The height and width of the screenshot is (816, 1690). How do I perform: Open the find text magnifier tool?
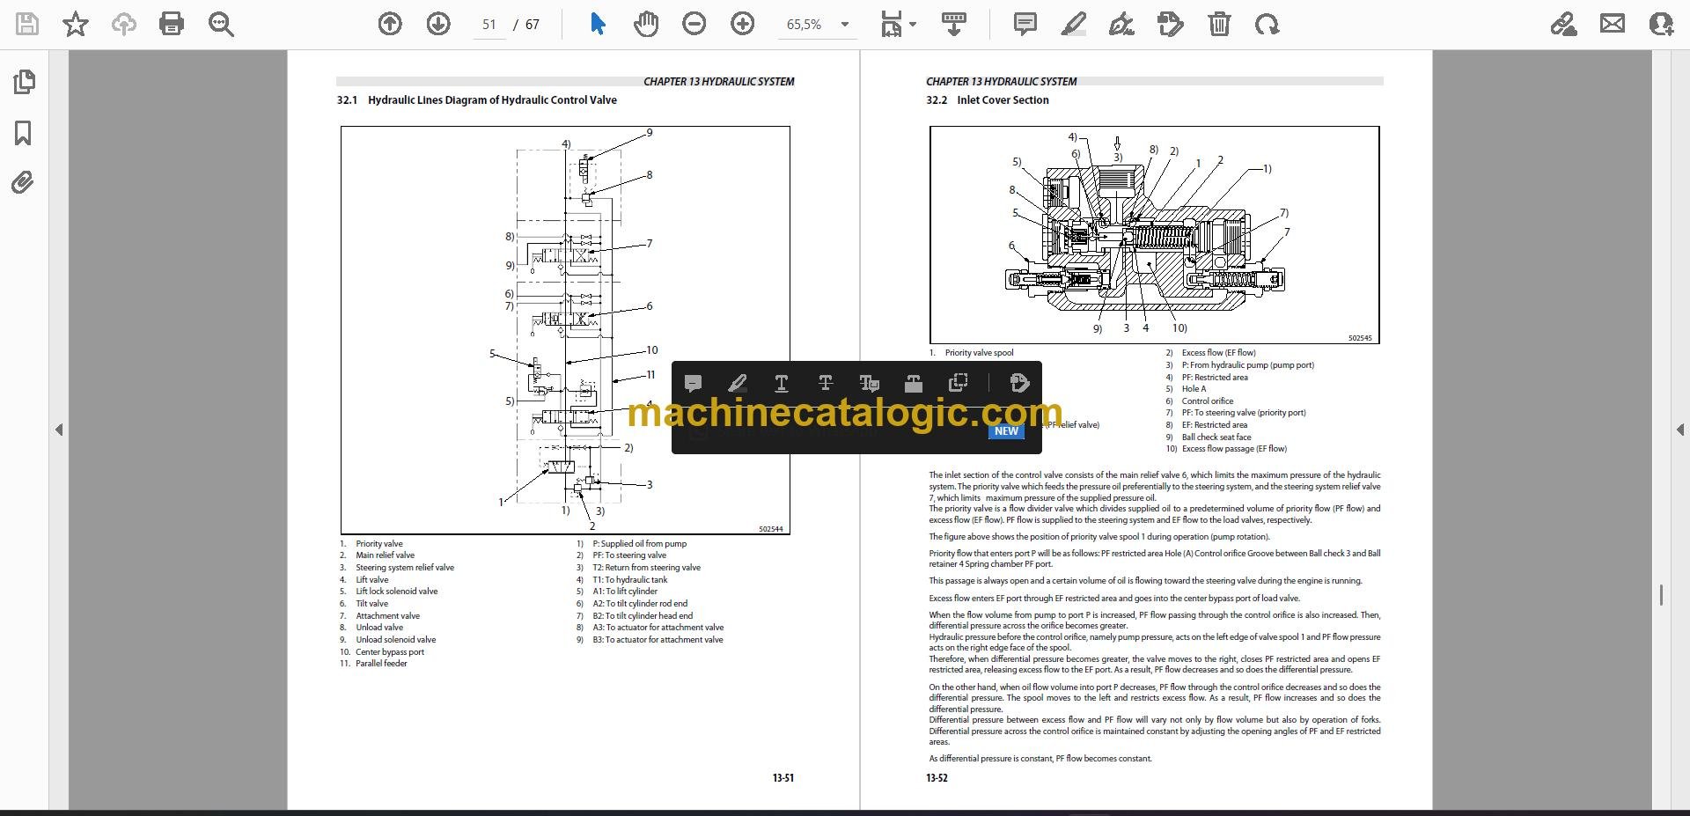pyautogui.click(x=221, y=25)
